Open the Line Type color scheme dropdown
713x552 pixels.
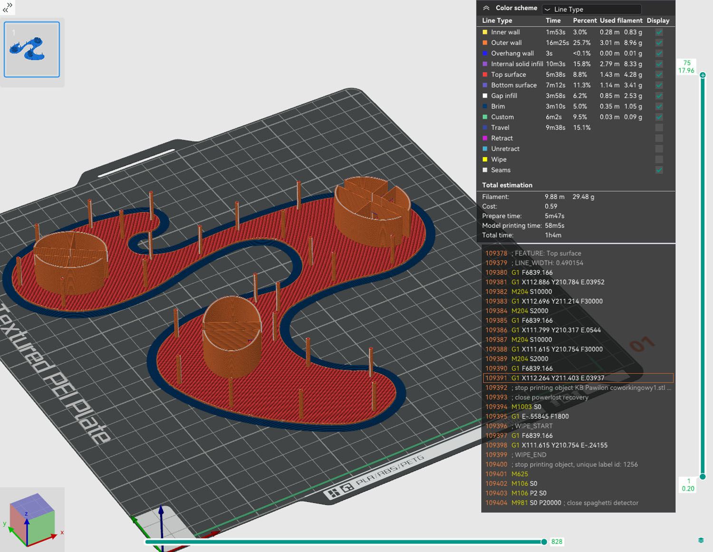(591, 9)
